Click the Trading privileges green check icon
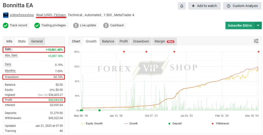Screen dimensions: 263x135 [x=37, y=26]
